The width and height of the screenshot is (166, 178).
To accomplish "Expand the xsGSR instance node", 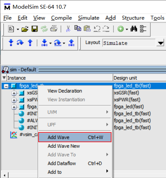I will pos(14,93).
